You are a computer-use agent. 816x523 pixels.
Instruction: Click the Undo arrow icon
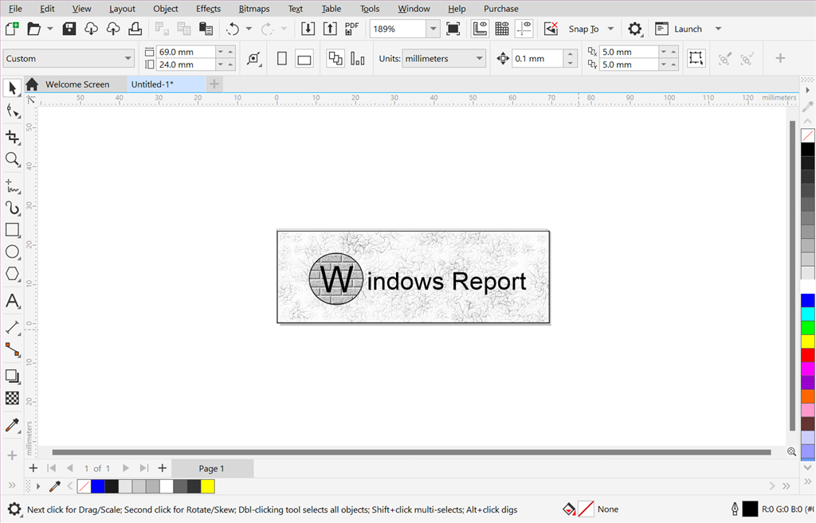[232, 29]
